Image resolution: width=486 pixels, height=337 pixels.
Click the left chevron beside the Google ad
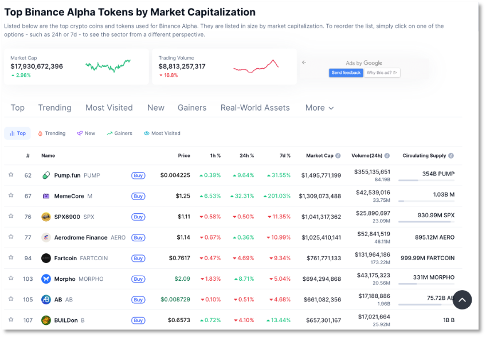(304, 63)
